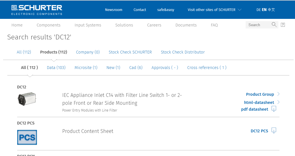Open the Solutions menu
The width and height of the screenshot is (295, 156).
click(124, 25)
